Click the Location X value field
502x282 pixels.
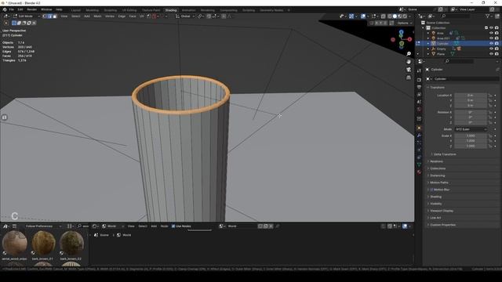(471, 96)
